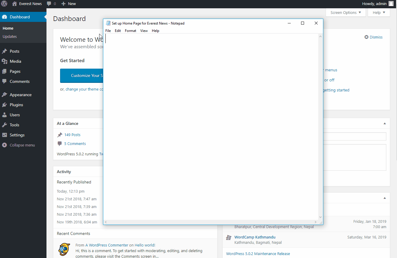Click the WordPress logo in admin bar
The height and width of the screenshot is (258, 397).
(x=4, y=4)
